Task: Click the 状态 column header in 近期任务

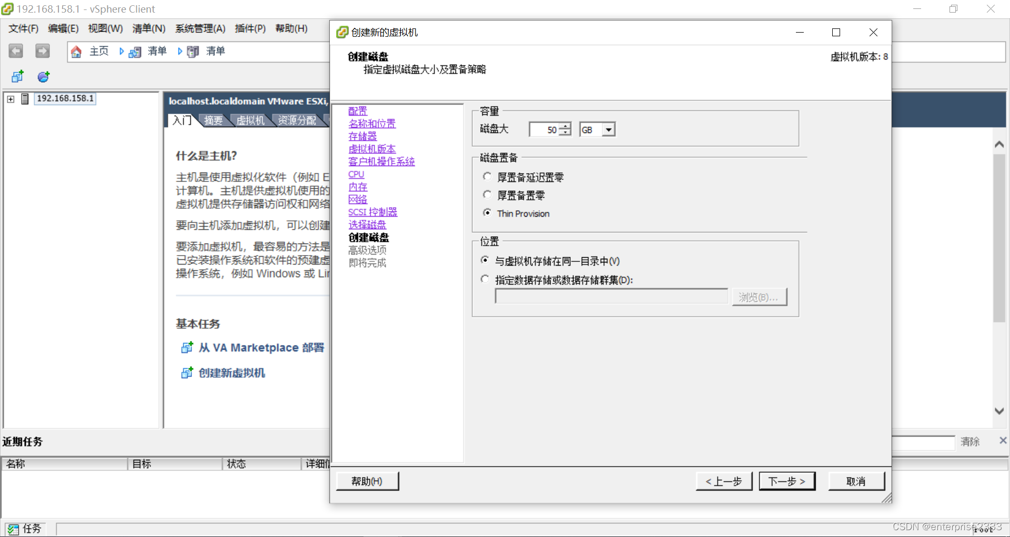Action: pyautogui.click(x=261, y=463)
